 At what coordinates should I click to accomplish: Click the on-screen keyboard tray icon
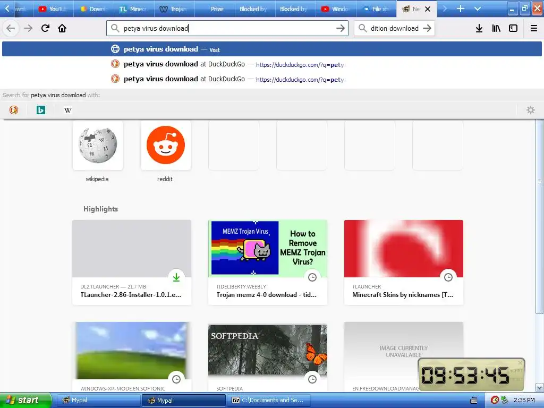473,401
